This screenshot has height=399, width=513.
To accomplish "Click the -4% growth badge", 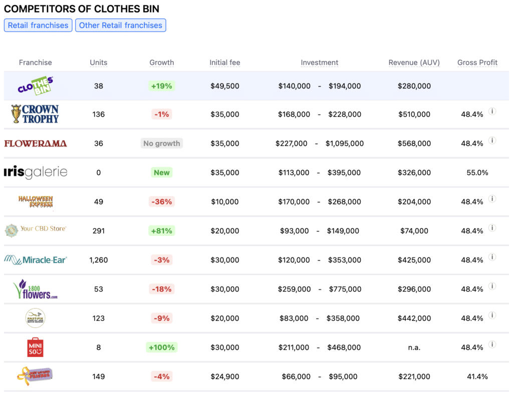I will (162, 376).
